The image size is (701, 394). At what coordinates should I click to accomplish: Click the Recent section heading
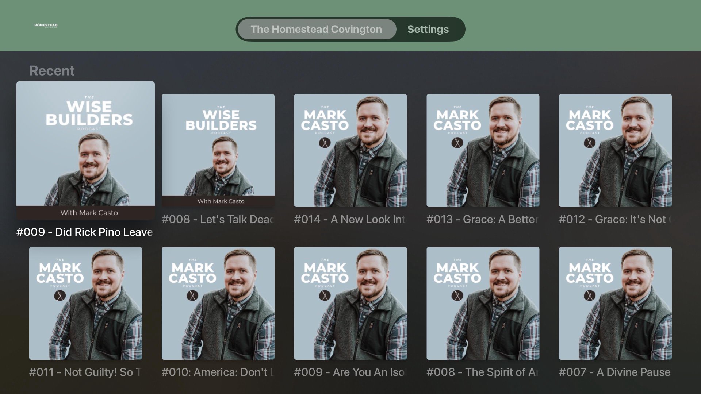[52, 71]
